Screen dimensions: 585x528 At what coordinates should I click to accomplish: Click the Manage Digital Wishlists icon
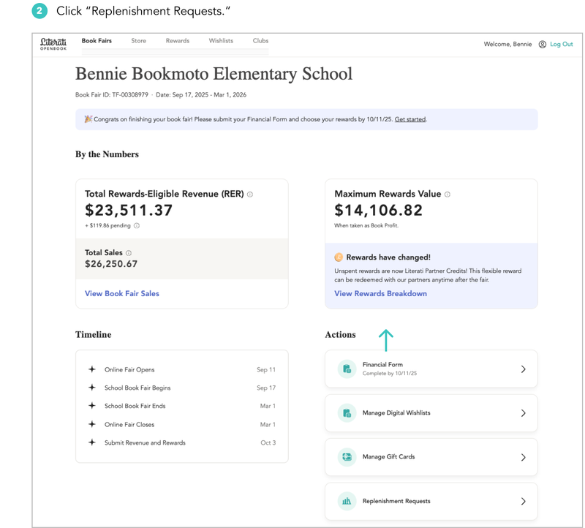[x=347, y=413]
